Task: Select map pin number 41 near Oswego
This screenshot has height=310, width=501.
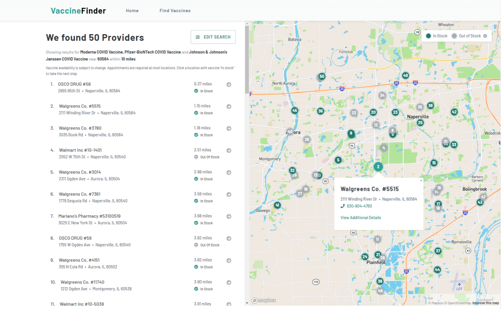Action: (x=277, y=206)
